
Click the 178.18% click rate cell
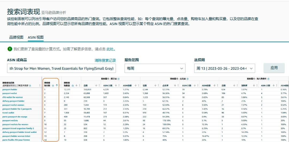pyautogui.click(x=166, y=121)
